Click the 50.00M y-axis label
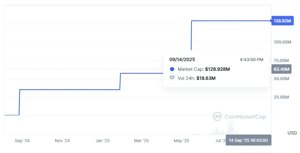This screenshot has width=300, height=153. pyautogui.click(x=281, y=79)
